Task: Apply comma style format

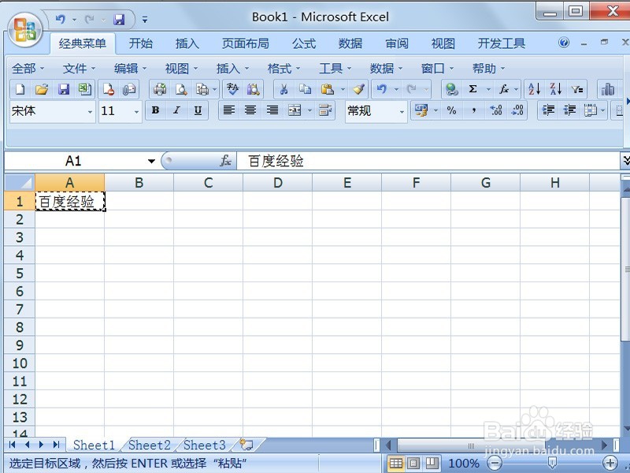Action: 474,110
